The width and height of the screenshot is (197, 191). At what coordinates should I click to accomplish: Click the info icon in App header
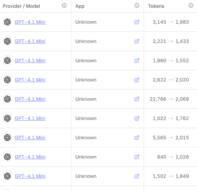click(x=137, y=5)
